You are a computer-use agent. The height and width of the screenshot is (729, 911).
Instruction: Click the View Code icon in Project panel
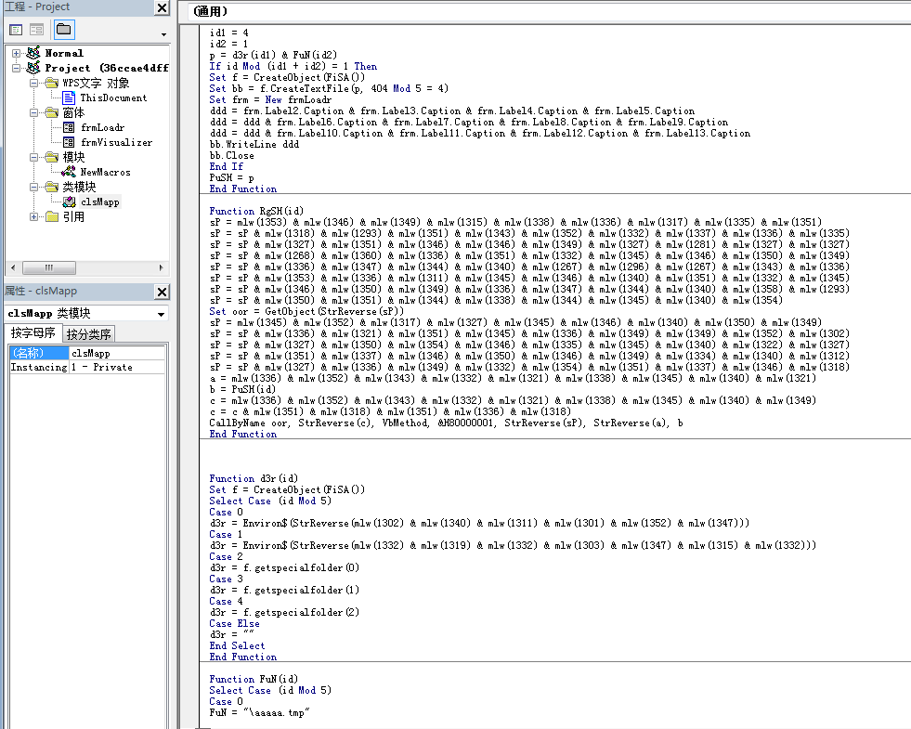coord(16,30)
